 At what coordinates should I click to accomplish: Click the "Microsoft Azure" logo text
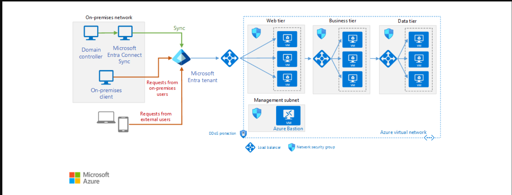point(96,178)
